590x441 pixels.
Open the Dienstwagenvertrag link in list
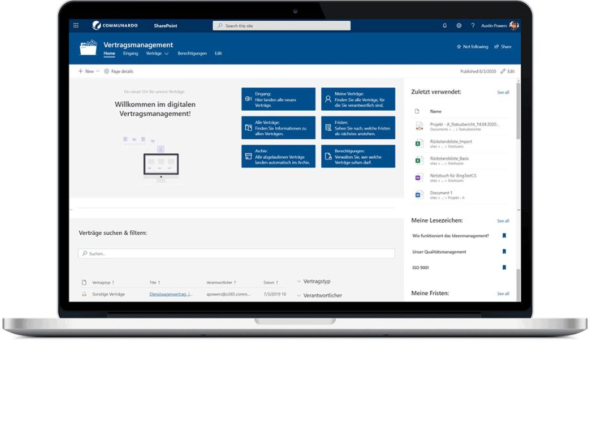click(171, 294)
